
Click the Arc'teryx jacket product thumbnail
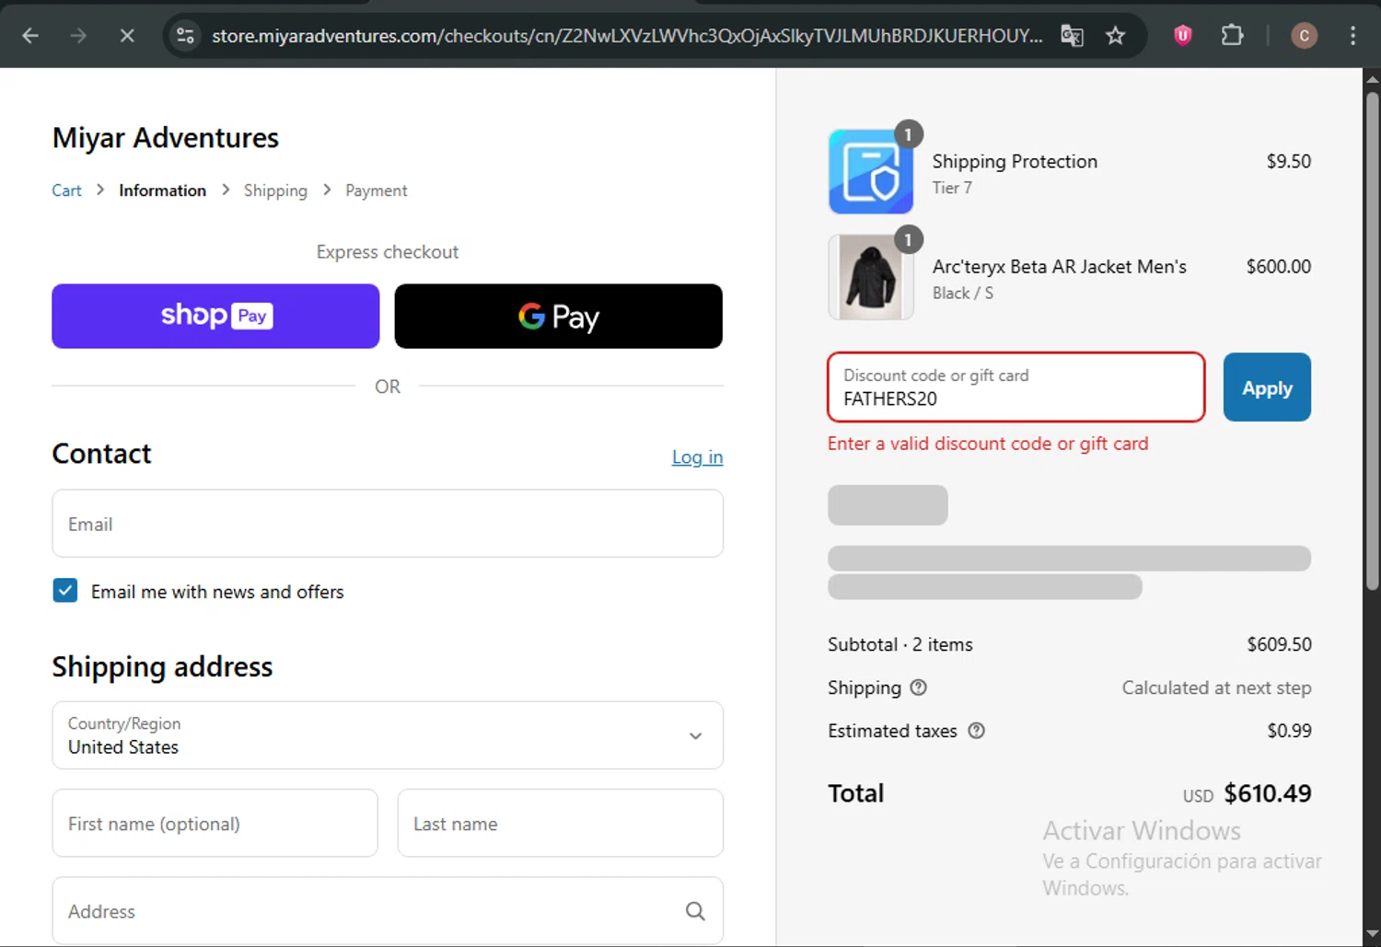coord(871,277)
